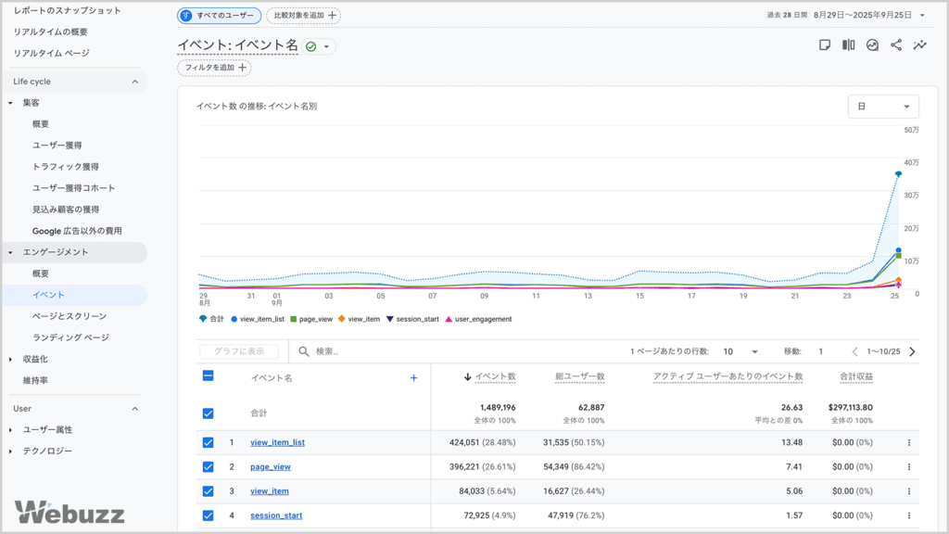This screenshot has height=534, width=949.
Task: Open more options for page_view row
Action: [909, 467]
